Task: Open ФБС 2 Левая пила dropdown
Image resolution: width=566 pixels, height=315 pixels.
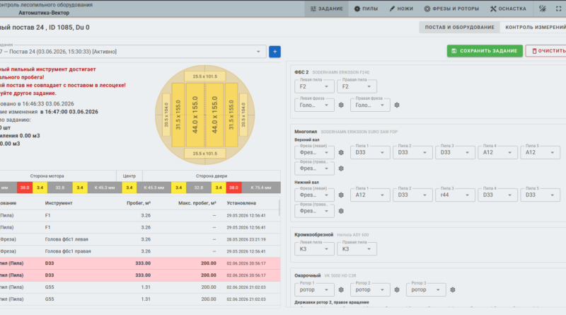Action: click(314, 86)
